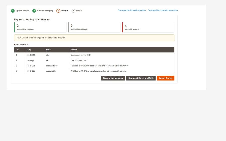Go to the Upload the file step

click(x=23, y=11)
